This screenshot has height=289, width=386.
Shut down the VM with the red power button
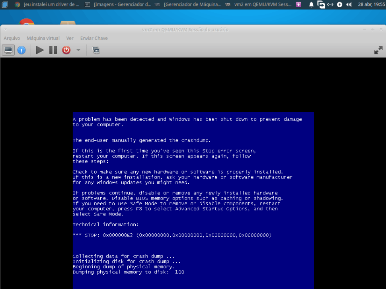coord(66,50)
